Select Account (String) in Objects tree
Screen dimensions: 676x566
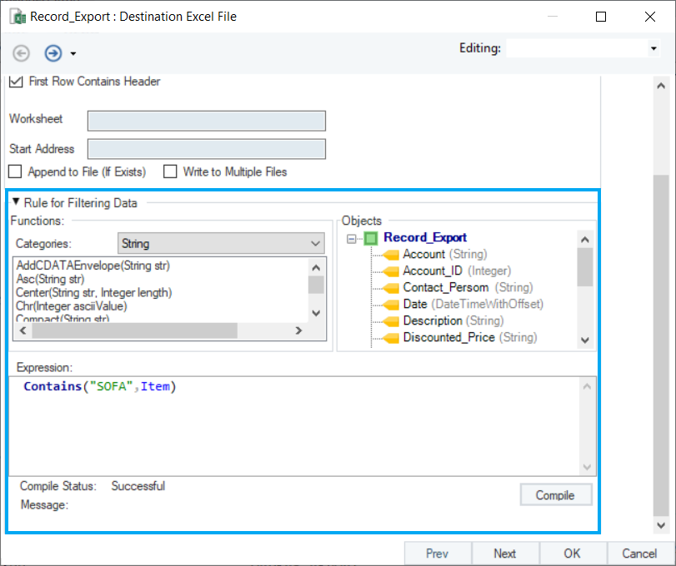click(x=445, y=254)
